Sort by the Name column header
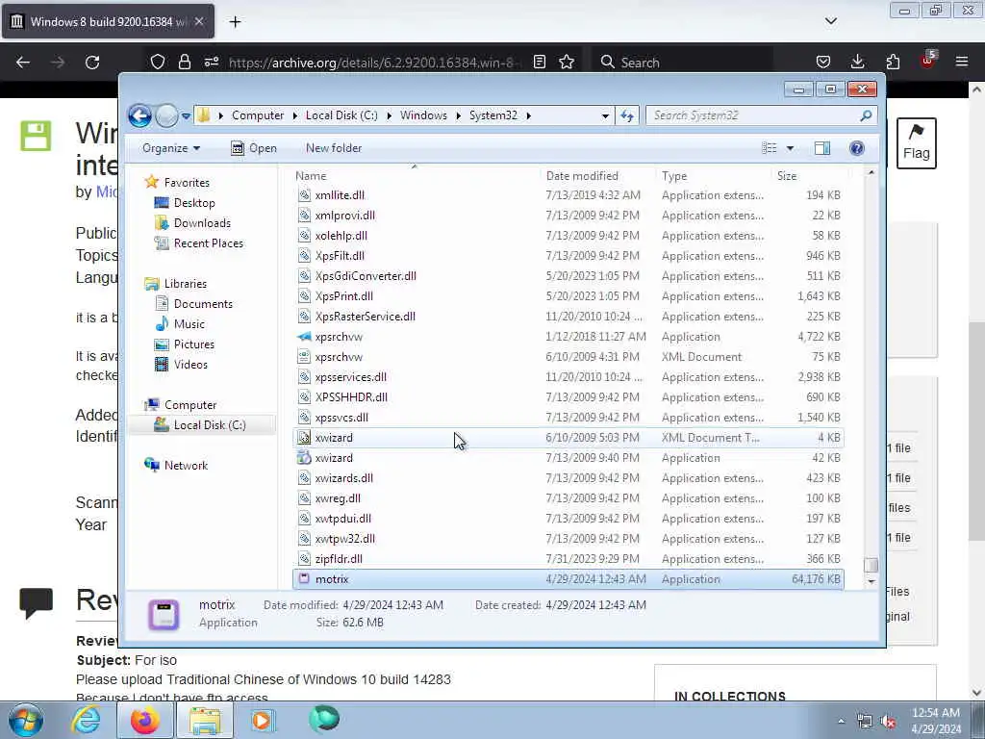985x739 pixels. point(415,176)
